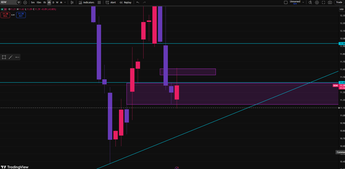Select the M monthly timeframe
Image resolution: width=345 pixels, height=169 pixels.
pyautogui.click(x=61, y=2)
